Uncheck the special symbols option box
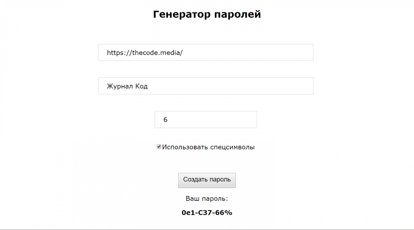 click(x=159, y=147)
